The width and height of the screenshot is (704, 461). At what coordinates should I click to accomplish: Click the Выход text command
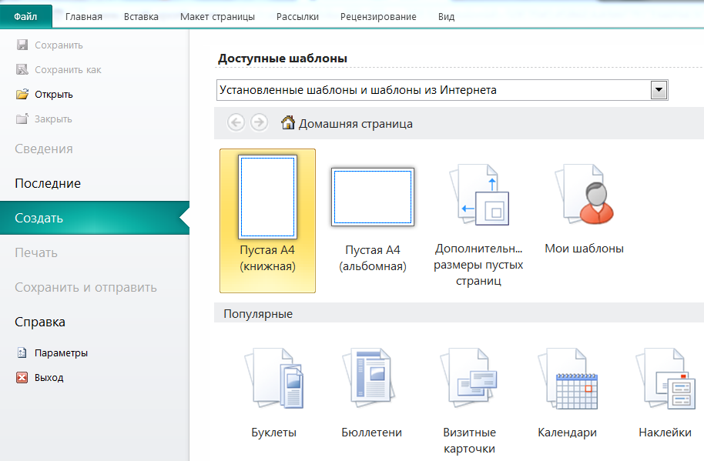(x=49, y=377)
